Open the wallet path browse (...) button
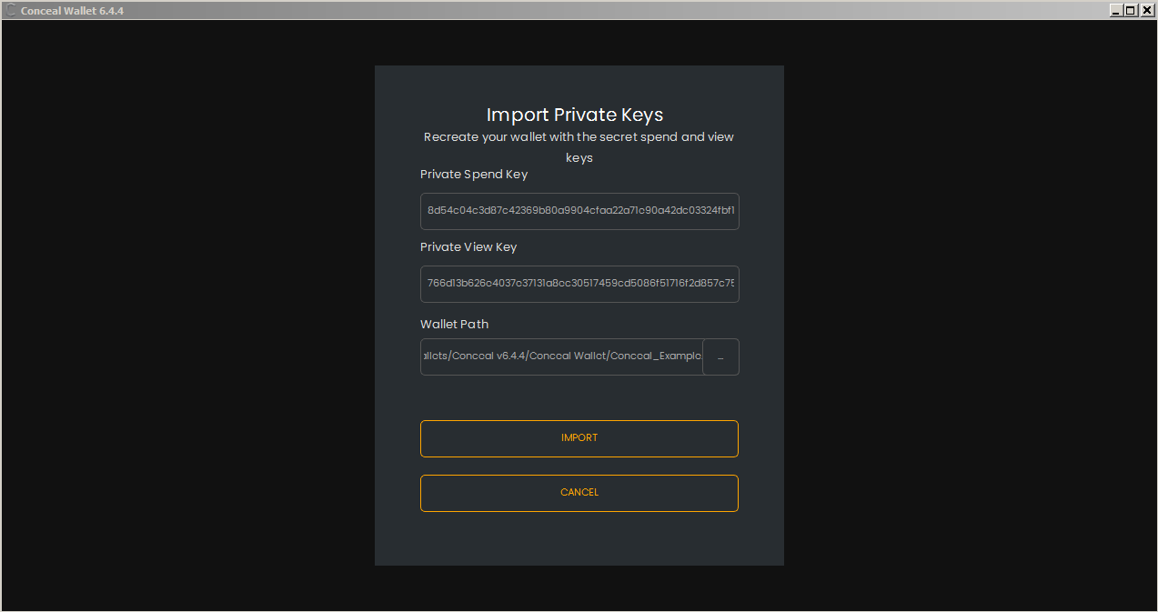The height and width of the screenshot is (612, 1158). pyautogui.click(x=720, y=357)
